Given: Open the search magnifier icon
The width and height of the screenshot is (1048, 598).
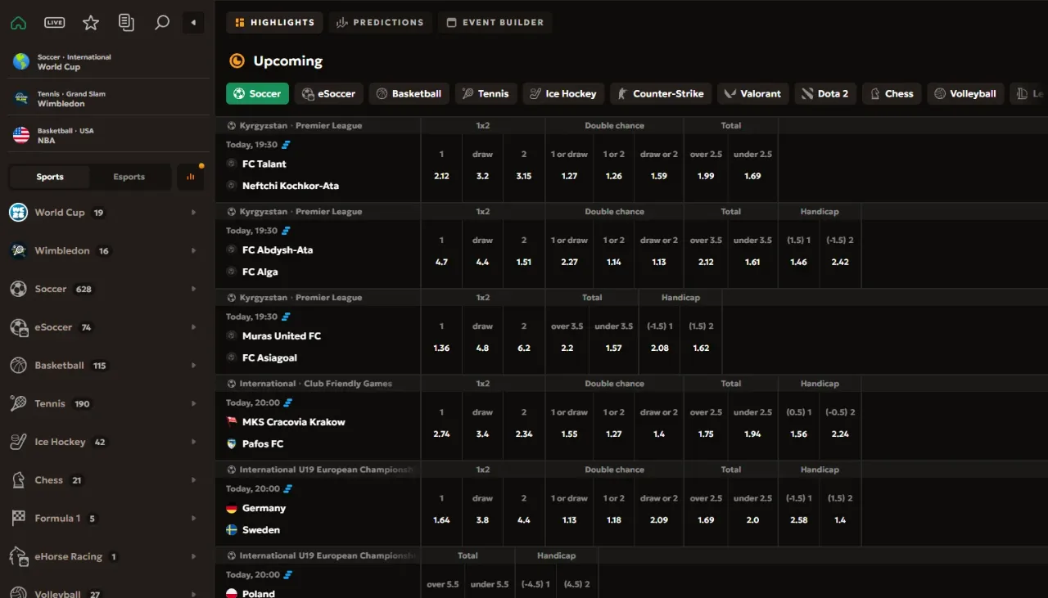Looking at the screenshot, I should tap(162, 23).
